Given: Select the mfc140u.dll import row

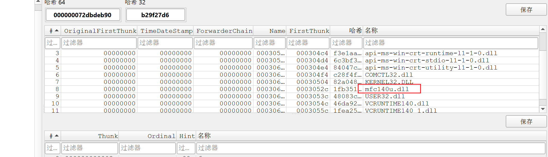Looking at the screenshot, I should click(x=387, y=89).
